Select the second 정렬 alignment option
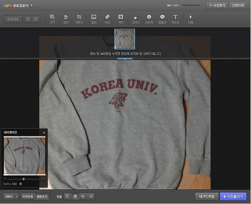Viewport: 251px width, 204px height. coord(75,196)
